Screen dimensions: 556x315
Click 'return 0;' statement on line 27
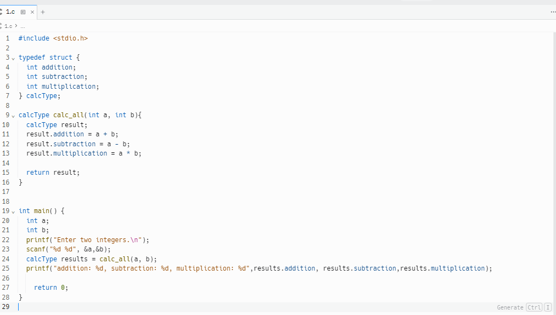tap(51, 288)
